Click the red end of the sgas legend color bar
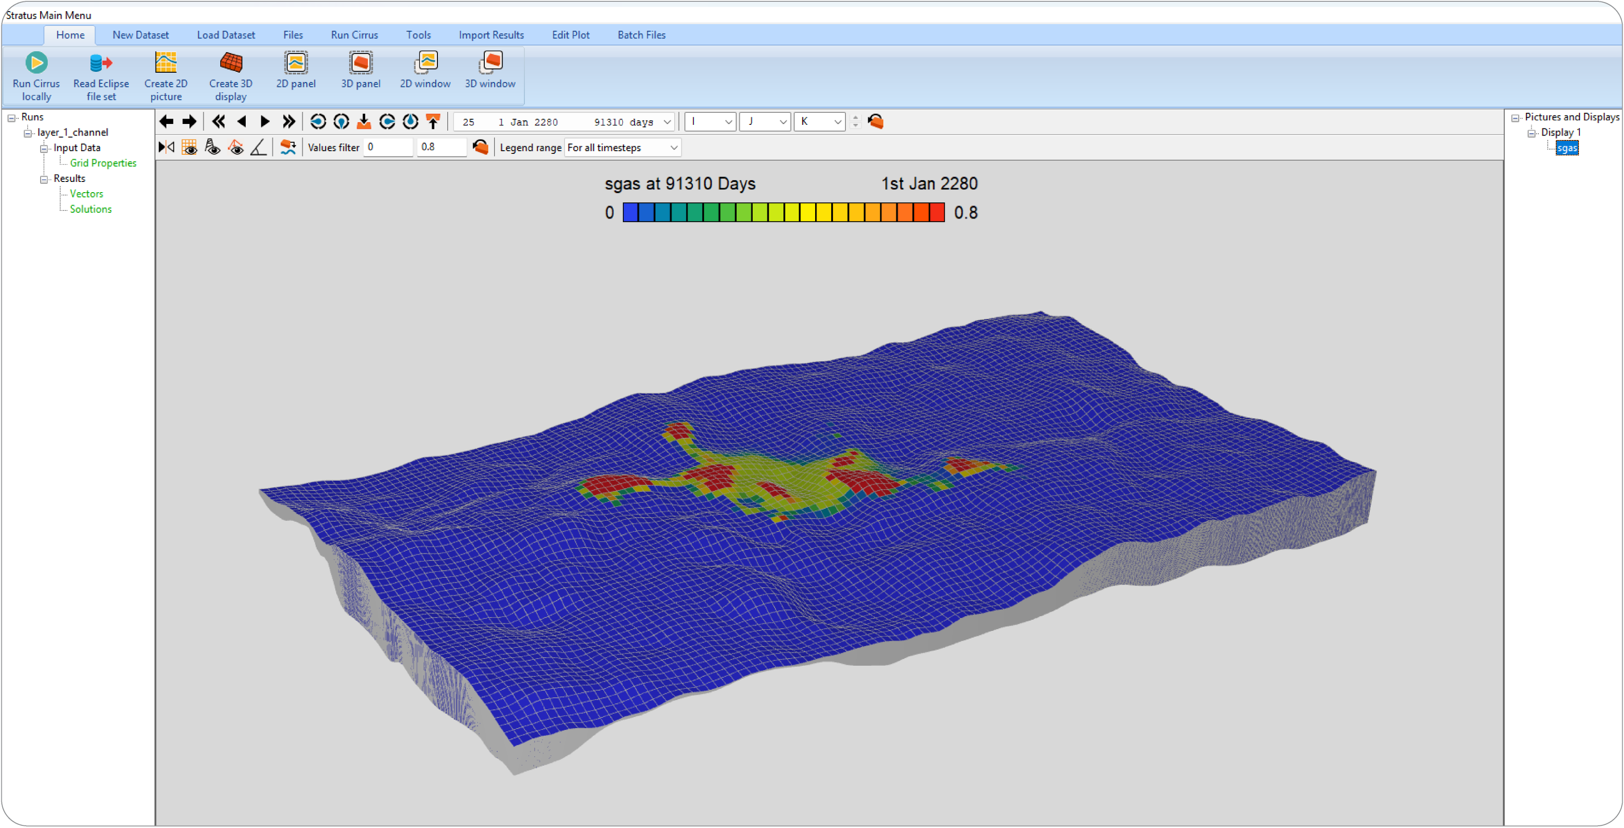The height and width of the screenshot is (828, 1624). (937, 213)
